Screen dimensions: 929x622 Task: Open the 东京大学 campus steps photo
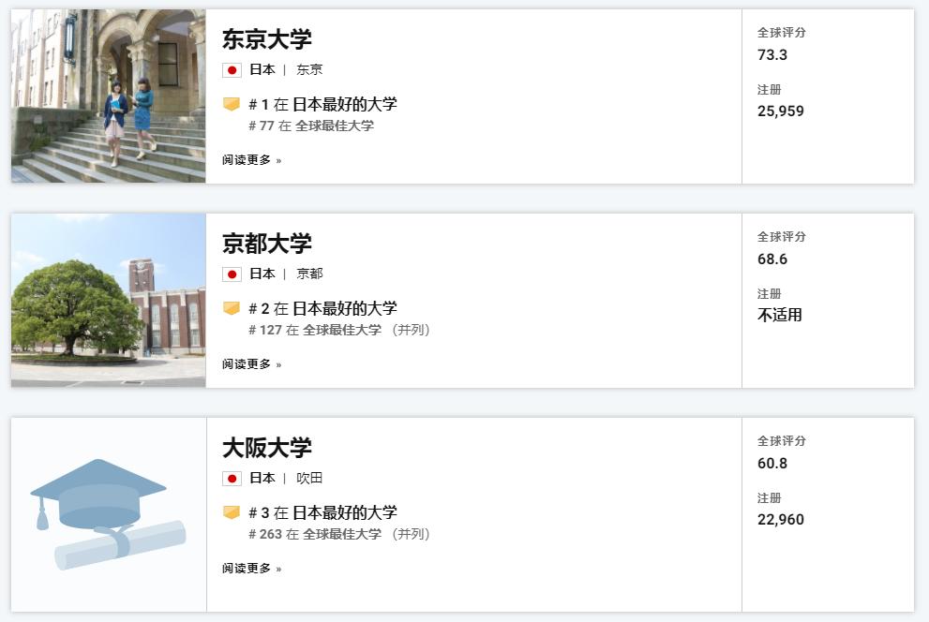pyautogui.click(x=109, y=96)
